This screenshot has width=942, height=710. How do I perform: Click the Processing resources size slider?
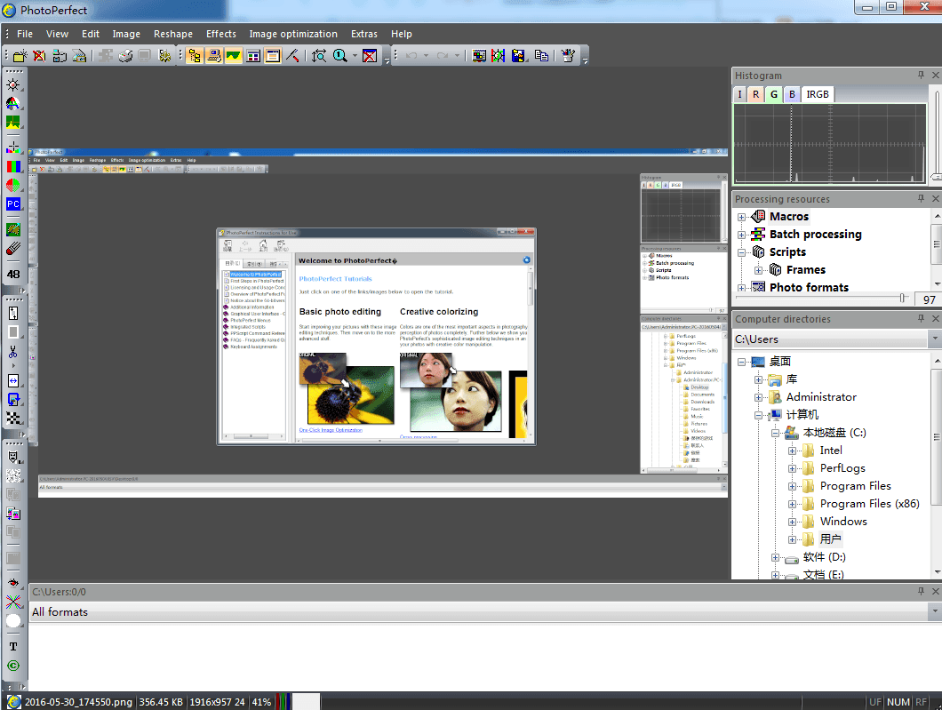[903, 299]
